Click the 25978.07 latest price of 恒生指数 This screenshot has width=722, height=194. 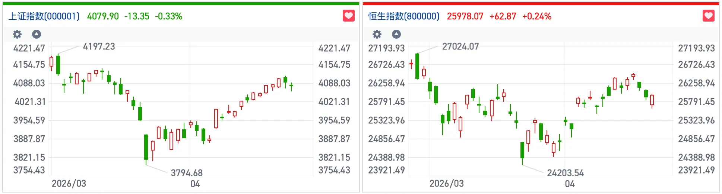pyautogui.click(x=465, y=16)
